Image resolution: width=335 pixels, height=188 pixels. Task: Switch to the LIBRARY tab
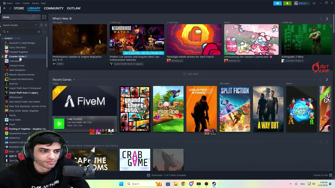tap(34, 8)
